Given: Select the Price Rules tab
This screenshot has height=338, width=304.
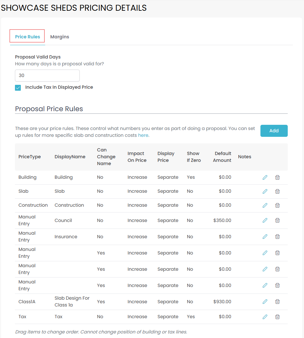Looking at the screenshot, I should (x=27, y=37).
